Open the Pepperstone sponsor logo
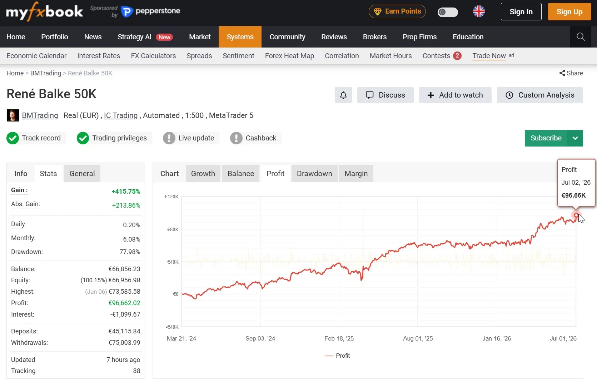This screenshot has width=597, height=382. [x=150, y=11]
